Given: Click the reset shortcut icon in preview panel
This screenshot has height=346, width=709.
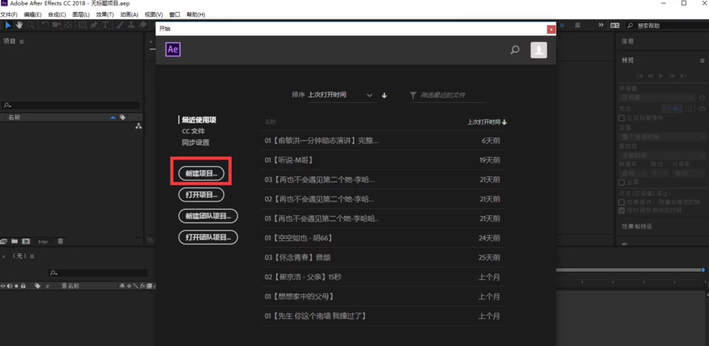Looking at the screenshot, I should point(702,98).
